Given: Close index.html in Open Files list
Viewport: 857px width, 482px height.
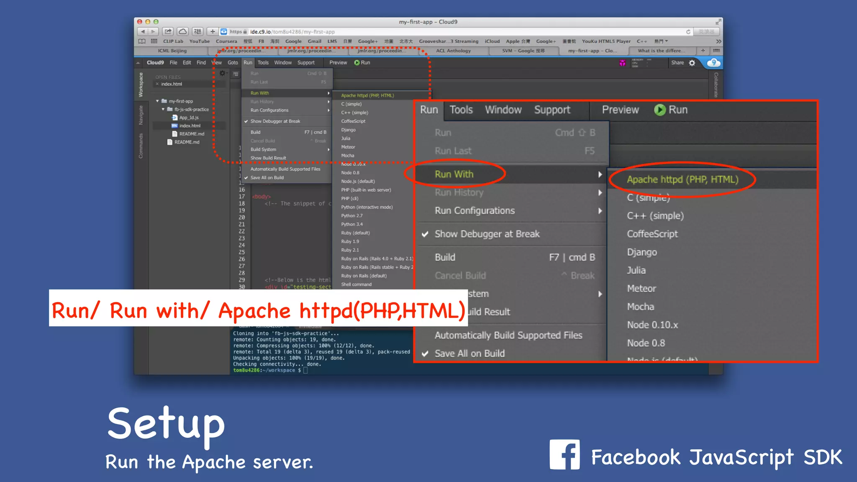Looking at the screenshot, I should tap(157, 84).
